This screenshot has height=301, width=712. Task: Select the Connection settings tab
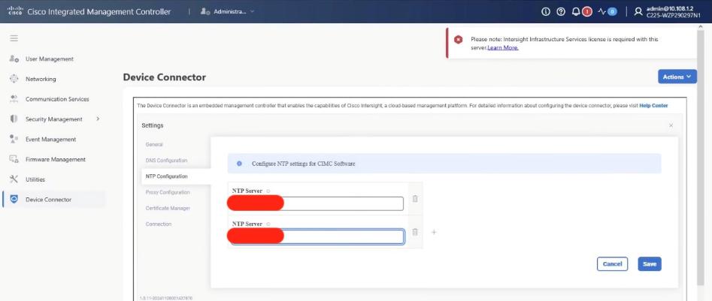point(159,224)
